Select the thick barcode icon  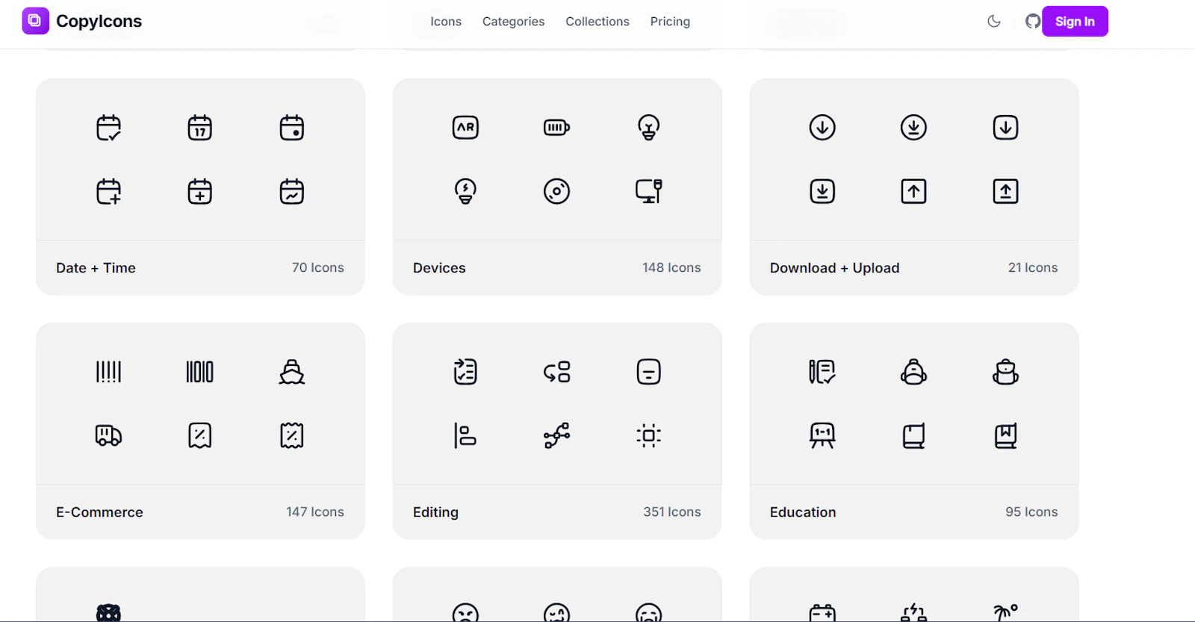click(200, 372)
